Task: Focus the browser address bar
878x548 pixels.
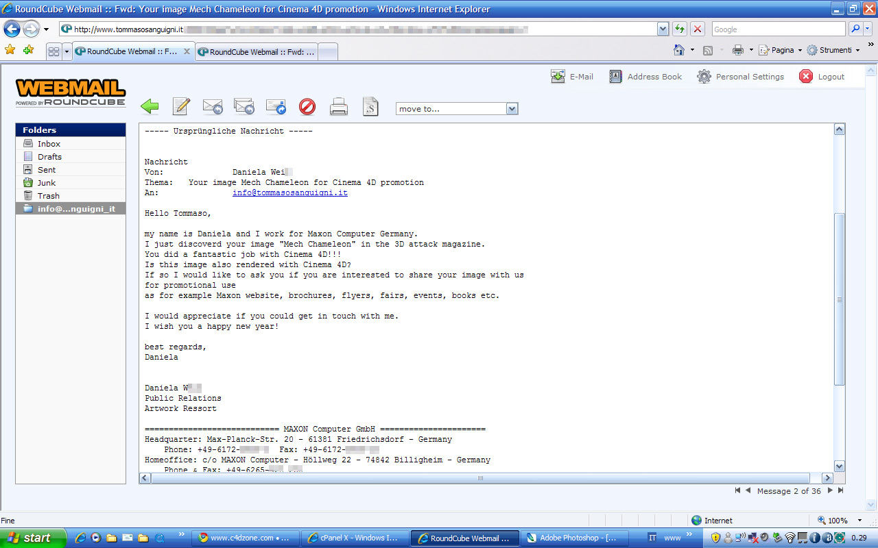Action: pos(358,29)
